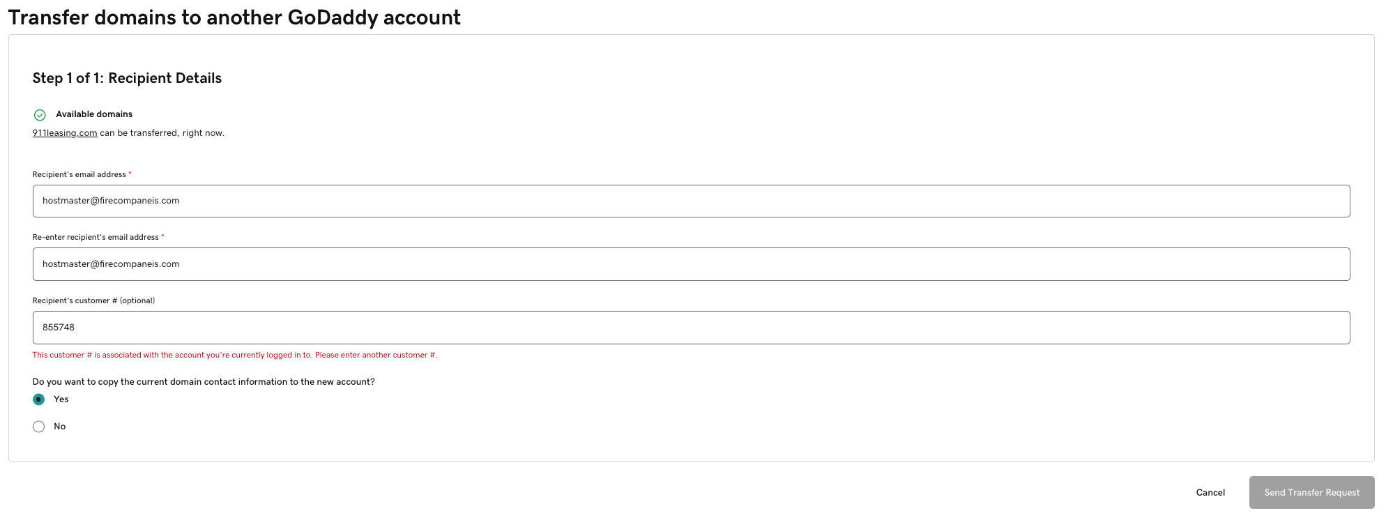Image resolution: width=1386 pixels, height=520 pixels.
Task: Click the Recipient's customer # input box
Action: tap(690, 328)
